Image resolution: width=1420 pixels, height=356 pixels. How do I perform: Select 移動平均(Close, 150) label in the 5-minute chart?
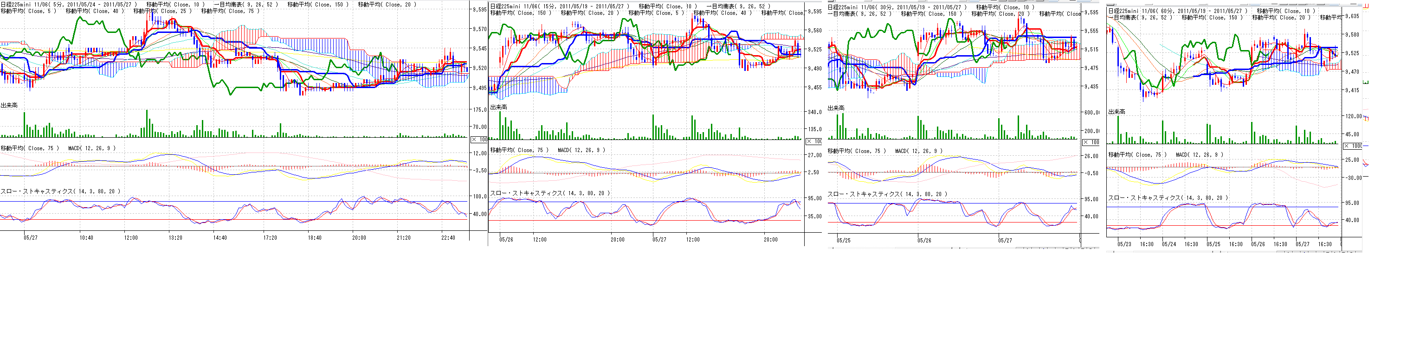tap(318, 4)
